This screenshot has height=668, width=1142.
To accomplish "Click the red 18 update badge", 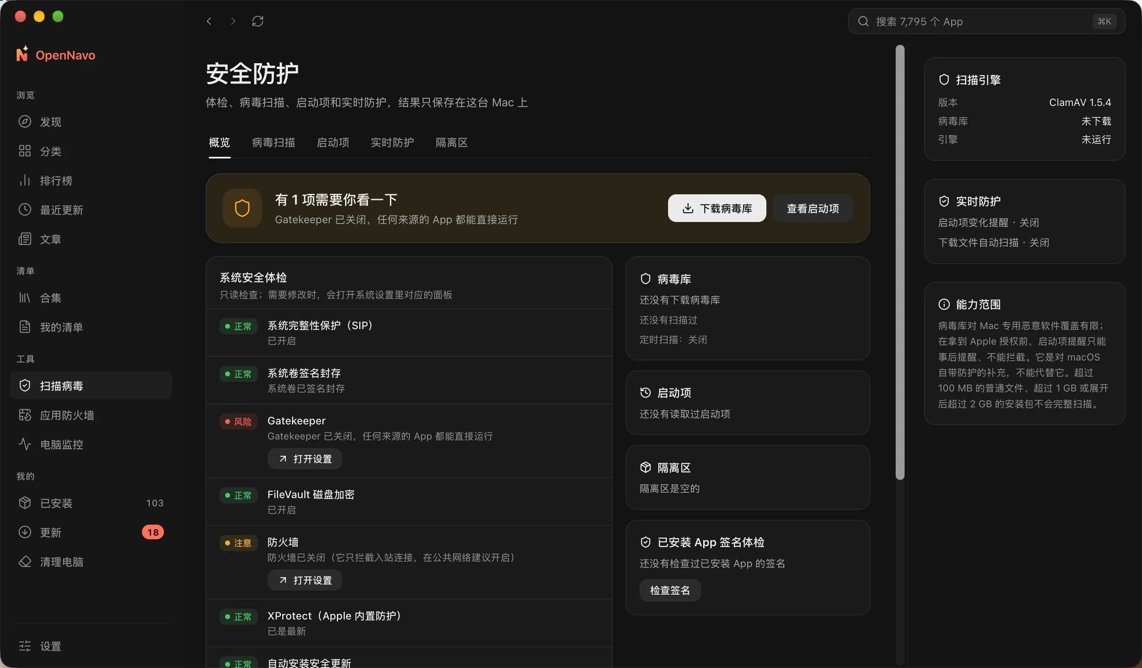I will 153,532.
